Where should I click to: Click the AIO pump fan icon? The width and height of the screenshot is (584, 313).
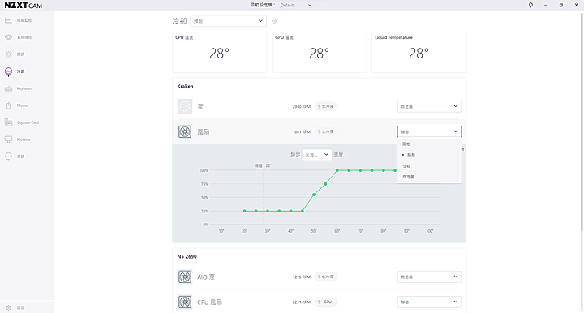click(x=185, y=277)
